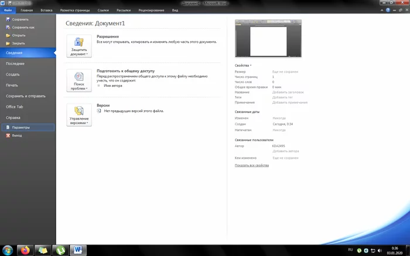
Task: Open Управление версиями dropdown button
Action: [x=79, y=115]
